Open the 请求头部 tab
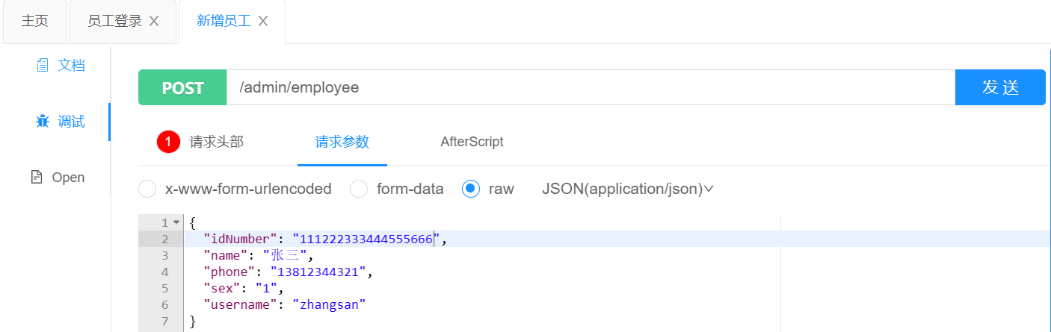The height and width of the screenshot is (332, 1051). click(x=216, y=141)
